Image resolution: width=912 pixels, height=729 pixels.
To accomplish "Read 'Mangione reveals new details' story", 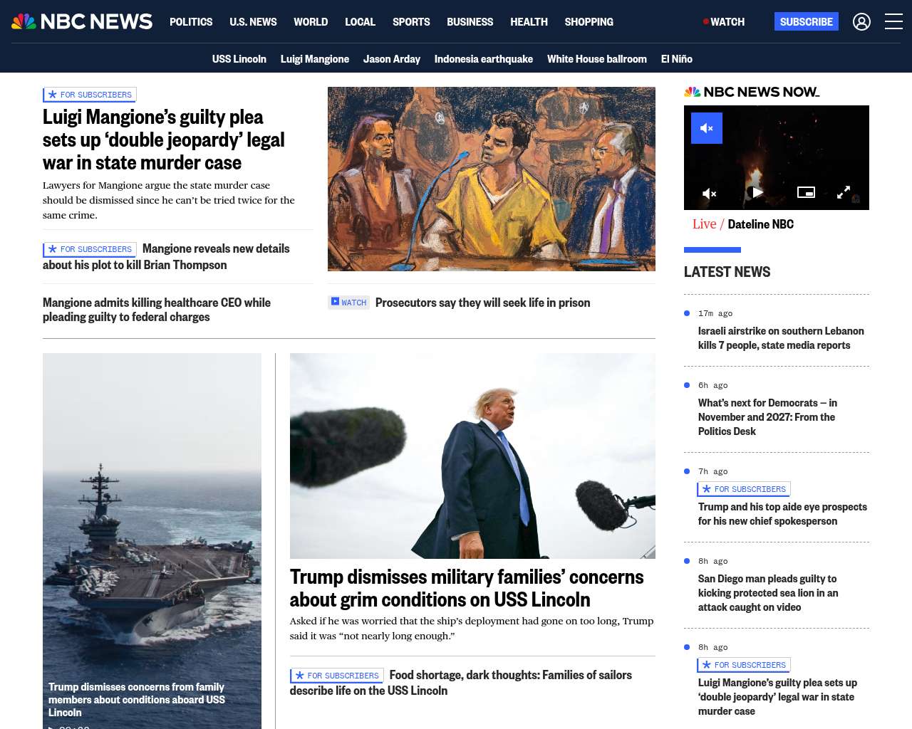I will pos(166,256).
